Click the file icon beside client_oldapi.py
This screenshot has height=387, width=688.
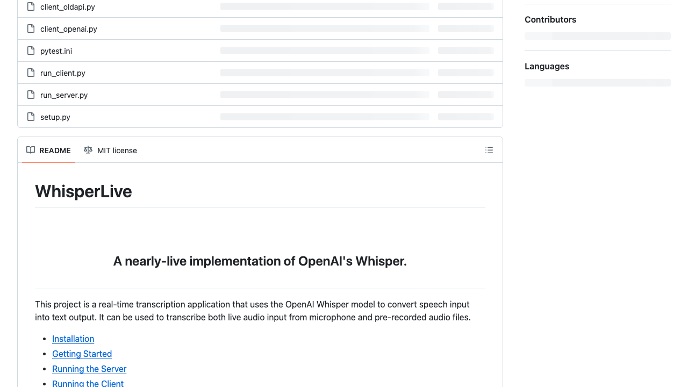[31, 7]
